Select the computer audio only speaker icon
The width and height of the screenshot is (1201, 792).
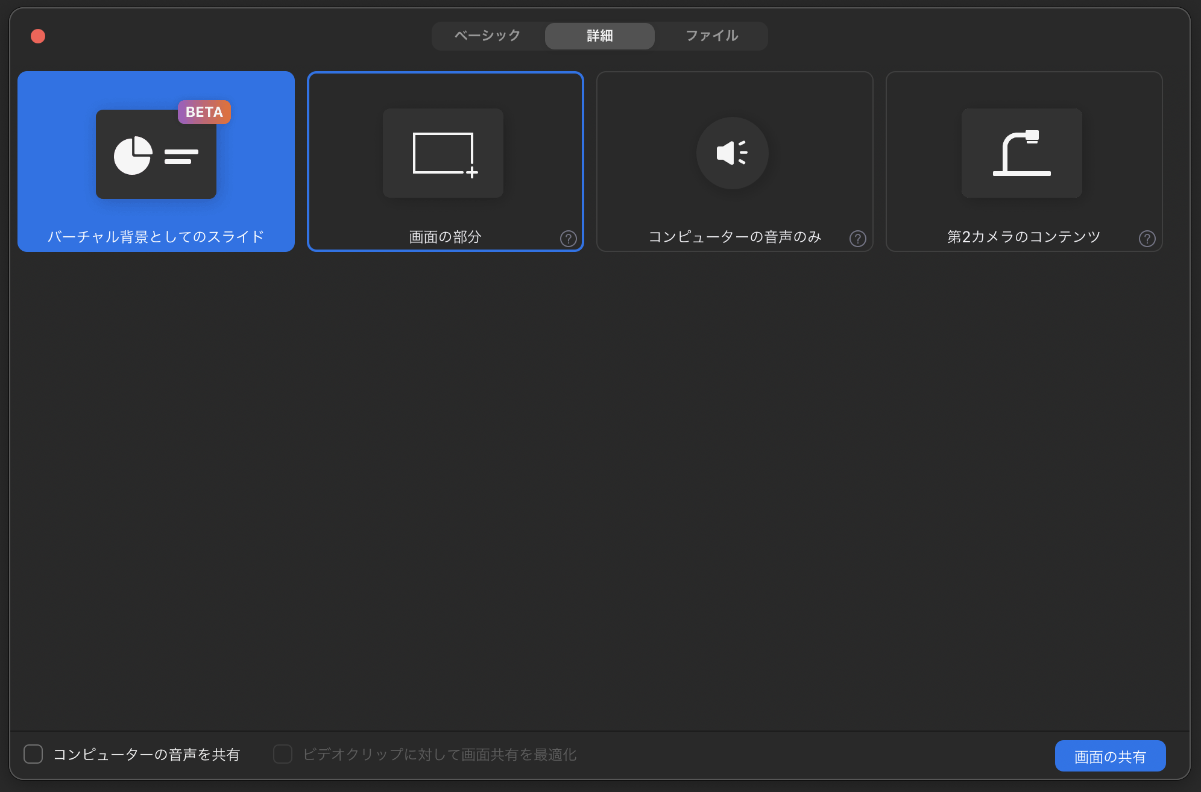click(x=733, y=153)
